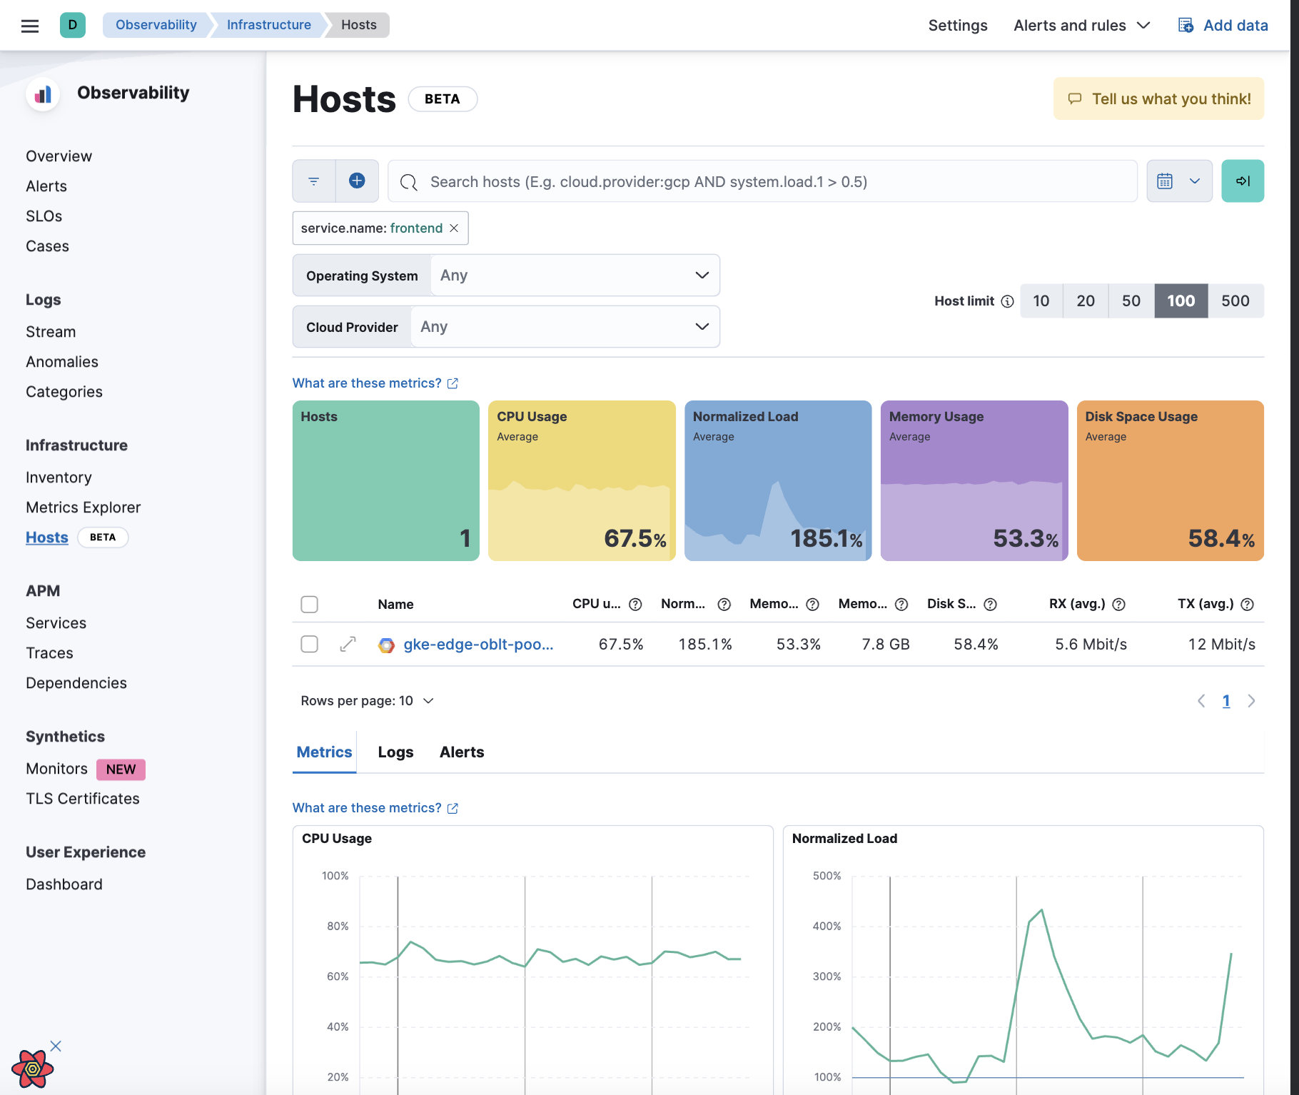Viewport: 1299px width, 1095px height.
Task: Select the gke-edge-oblt-poo host checkbox
Action: (309, 645)
